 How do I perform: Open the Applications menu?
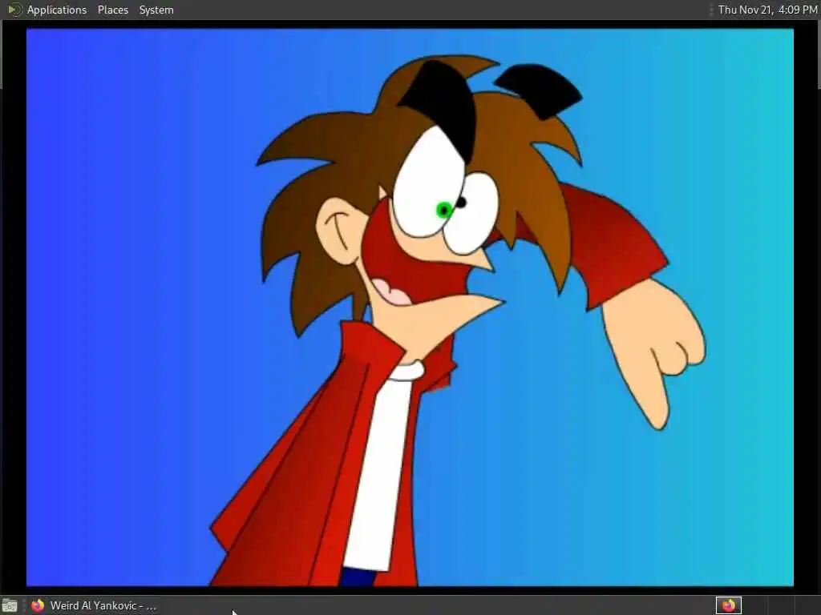(x=57, y=10)
